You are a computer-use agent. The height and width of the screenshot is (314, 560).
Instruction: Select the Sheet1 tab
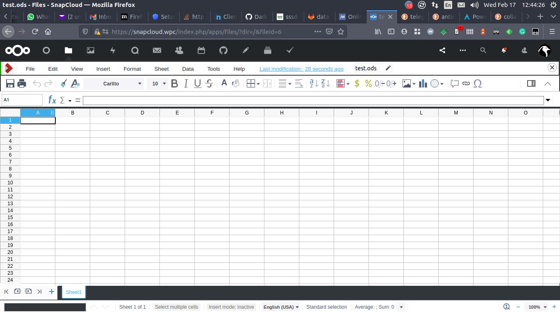tap(74, 292)
